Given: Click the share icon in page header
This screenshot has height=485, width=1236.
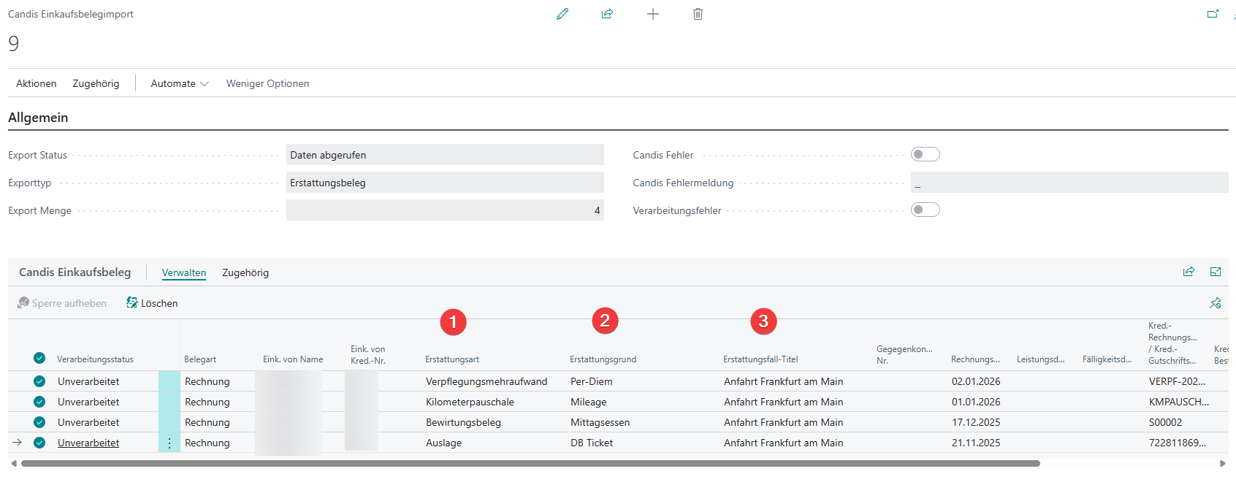Looking at the screenshot, I should coord(607,14).
